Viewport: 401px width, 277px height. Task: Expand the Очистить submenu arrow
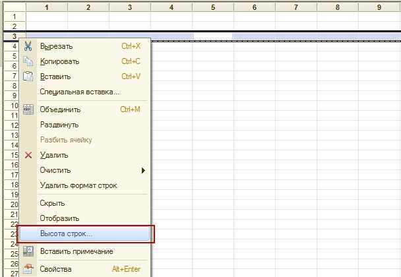pyautogui.click(x=144, y=170)
